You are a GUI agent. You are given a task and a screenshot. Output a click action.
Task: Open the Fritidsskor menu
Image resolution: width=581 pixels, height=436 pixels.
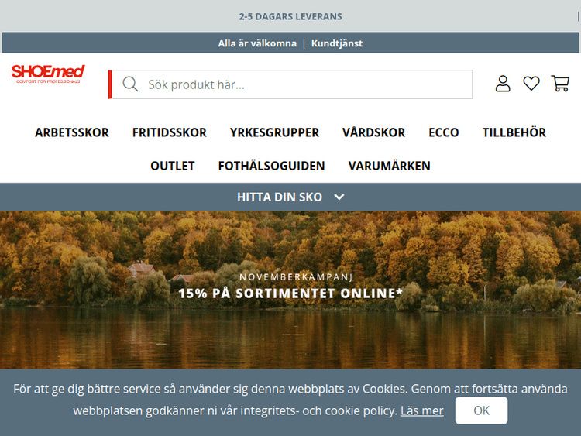pyautogui.click(x=169, y=132)
